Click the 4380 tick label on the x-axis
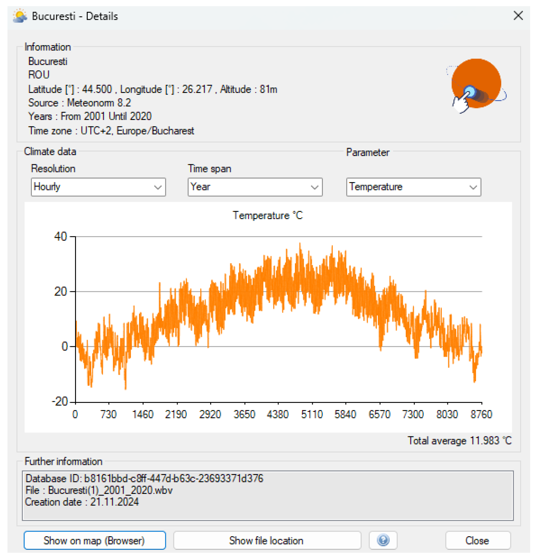This screenshot has height=557, width=536. (x=277, y=414)
